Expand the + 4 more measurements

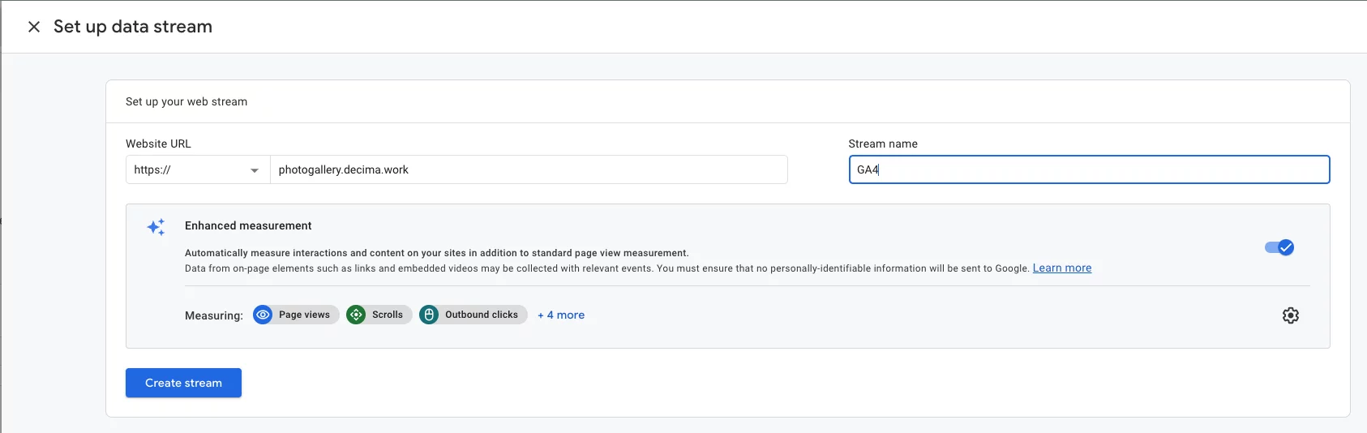point(561,315)
